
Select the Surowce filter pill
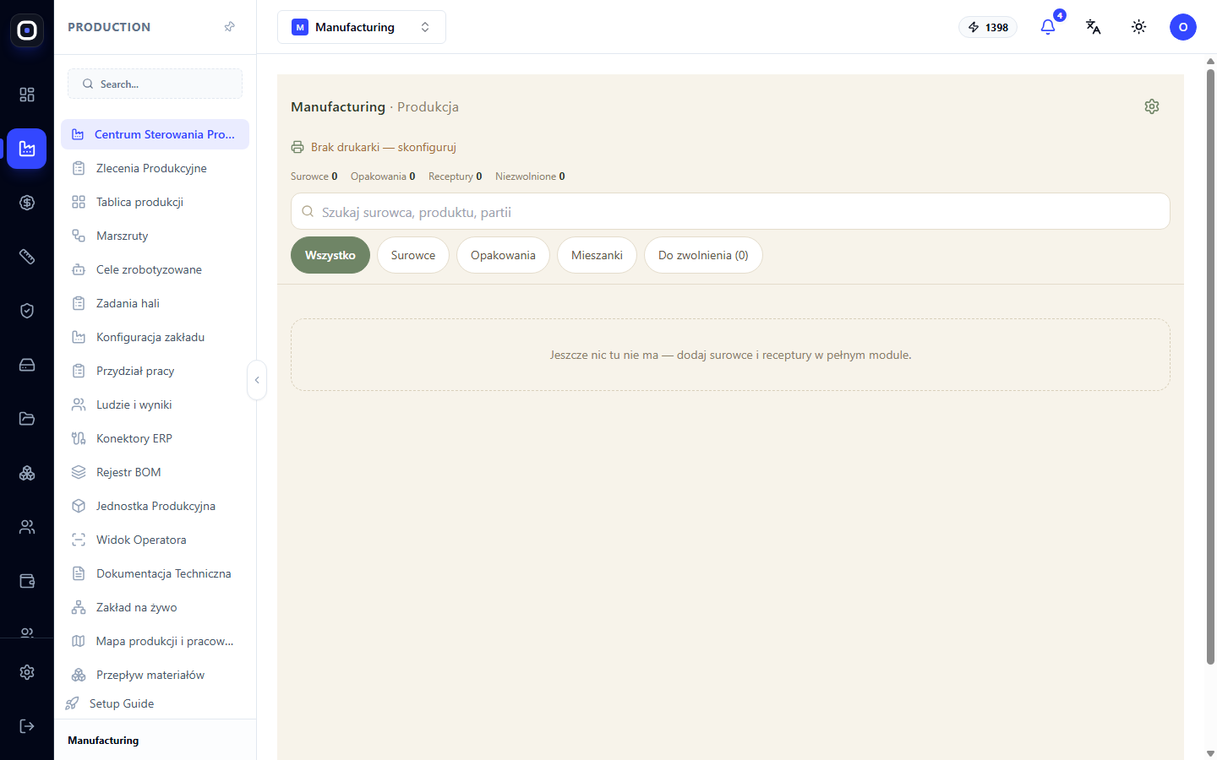413,255
